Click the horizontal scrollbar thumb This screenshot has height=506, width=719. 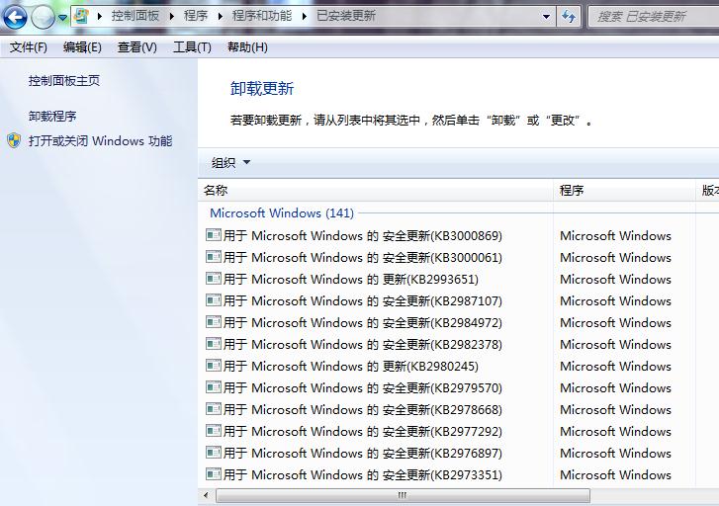(403, 495)
